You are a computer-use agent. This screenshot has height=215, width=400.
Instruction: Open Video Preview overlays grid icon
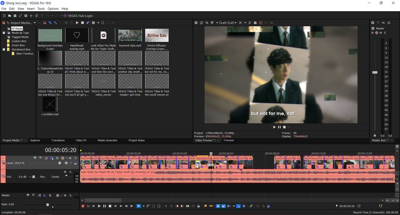point(241,23)
